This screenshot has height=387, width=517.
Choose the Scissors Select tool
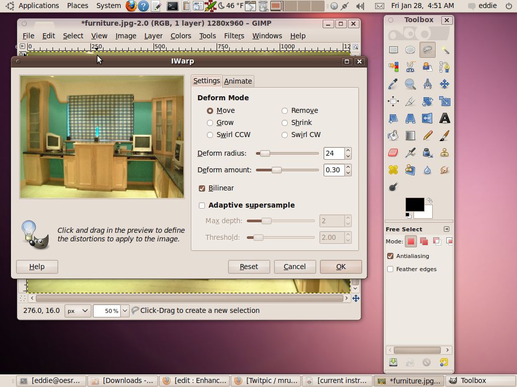[x=410, y=67]
